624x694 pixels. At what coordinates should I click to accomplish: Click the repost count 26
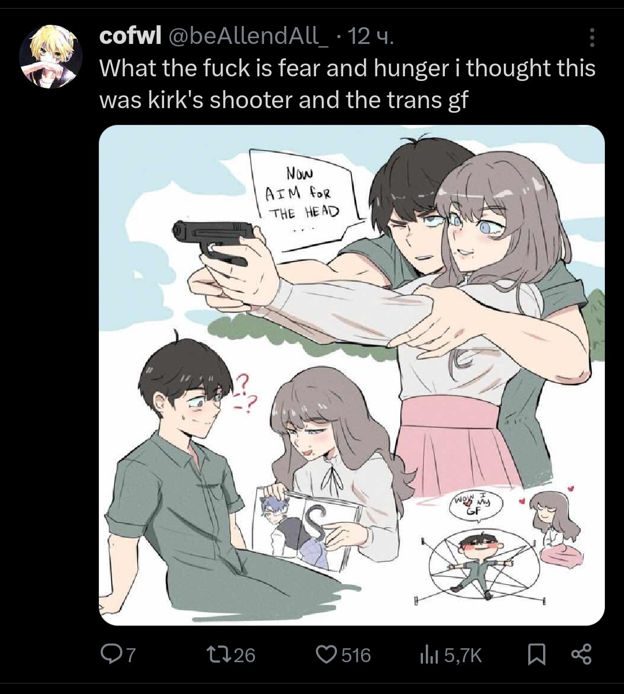tap(245, 655)
